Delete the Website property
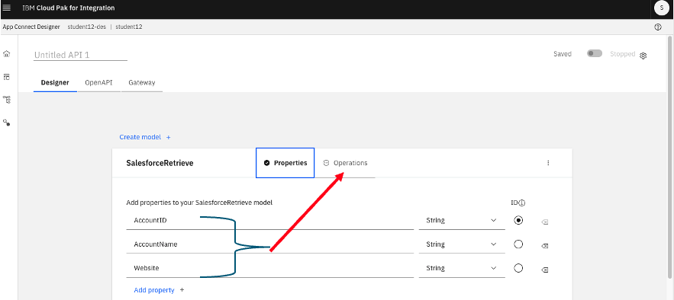This screenshot has height=300, width=674. coord(544,270)
